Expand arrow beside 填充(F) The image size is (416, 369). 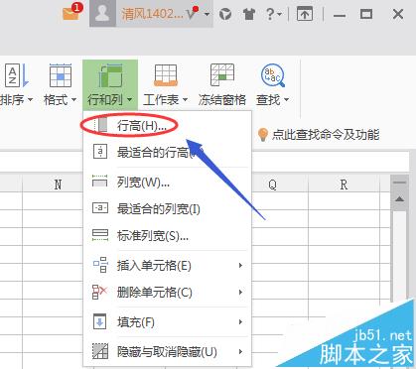tap(240, 322)
